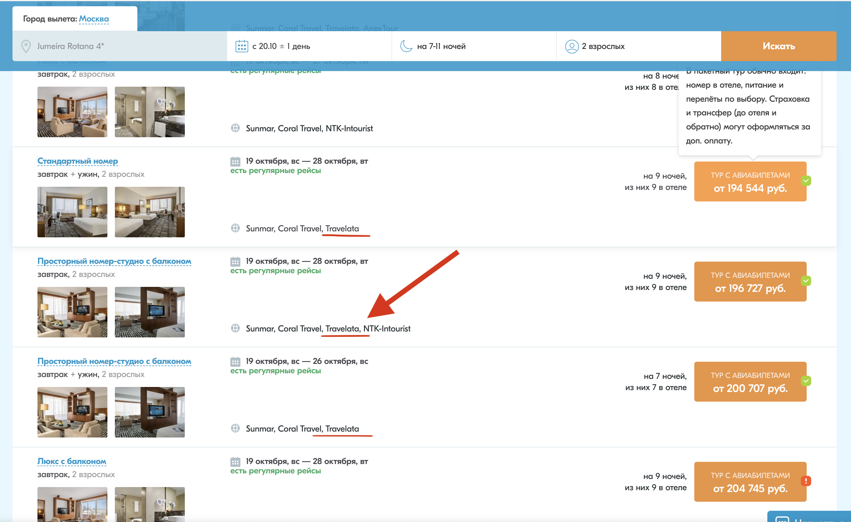Click the location pin icon in the hotel field

[26, 46]
